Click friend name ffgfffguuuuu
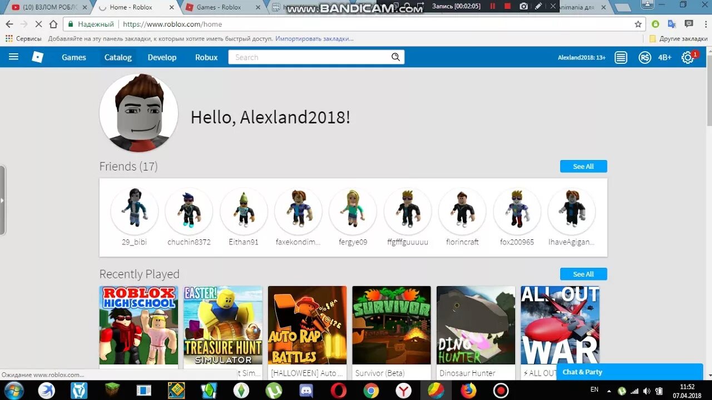 tap(408, 242)
